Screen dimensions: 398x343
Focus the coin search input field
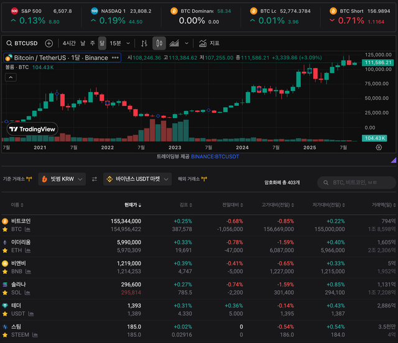(x=356, y=182)
